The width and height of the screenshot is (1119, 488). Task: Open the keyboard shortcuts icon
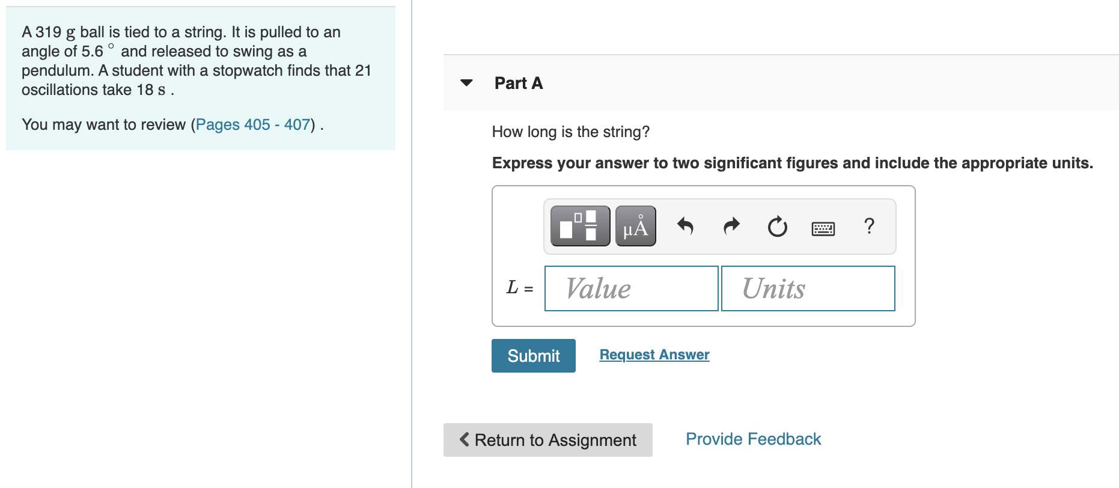pos(823,228)
